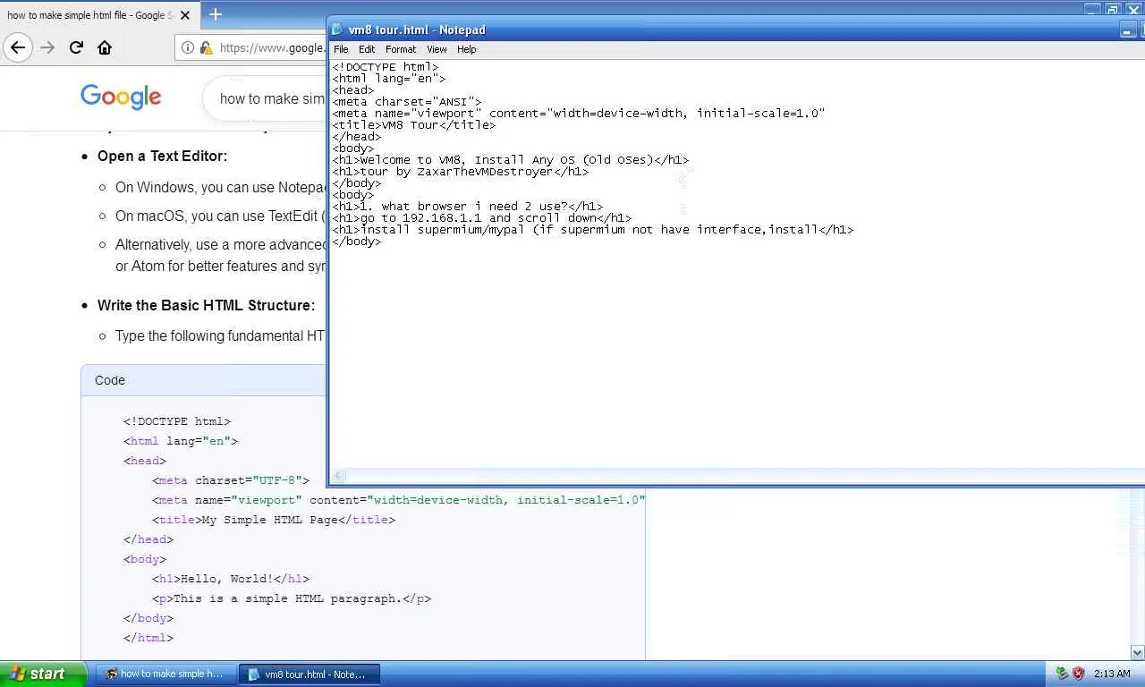
Task: Switch to 'vm8 tour.html' Notepad taskbar button
Action: [310, 674]
